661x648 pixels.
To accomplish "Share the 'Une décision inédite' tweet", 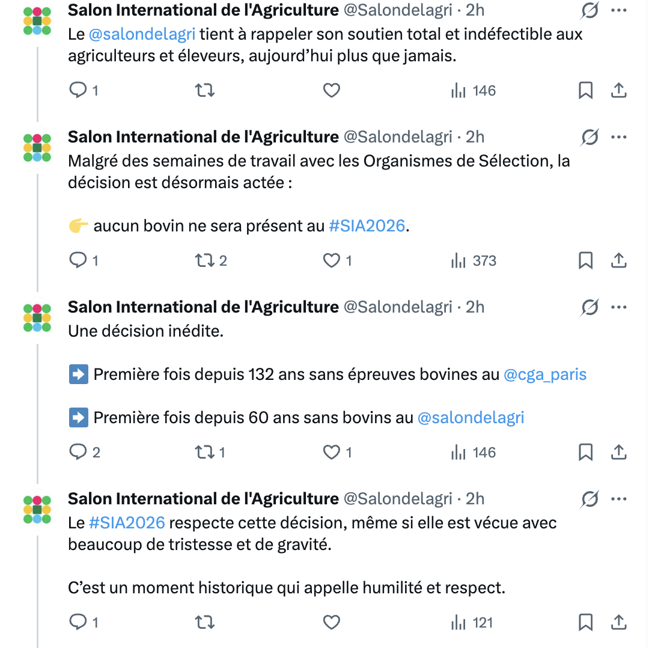I will [619, 452].
